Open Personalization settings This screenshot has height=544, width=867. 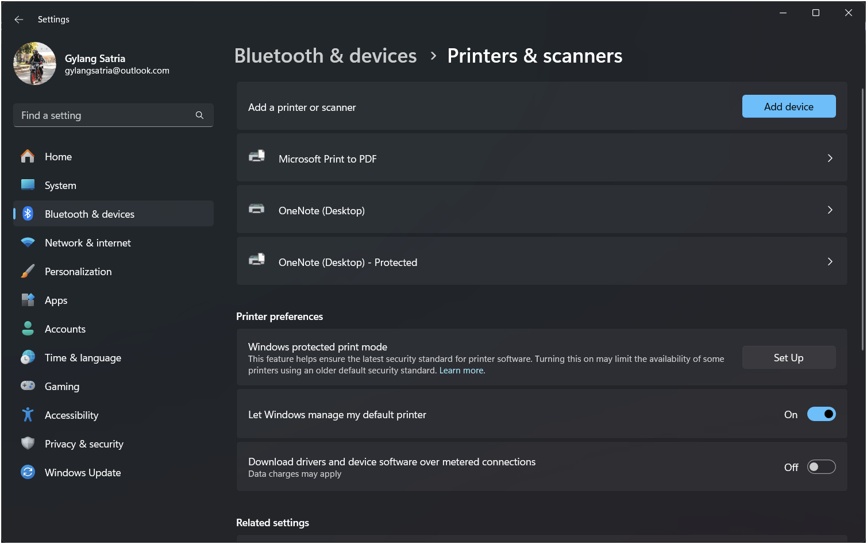113,271
